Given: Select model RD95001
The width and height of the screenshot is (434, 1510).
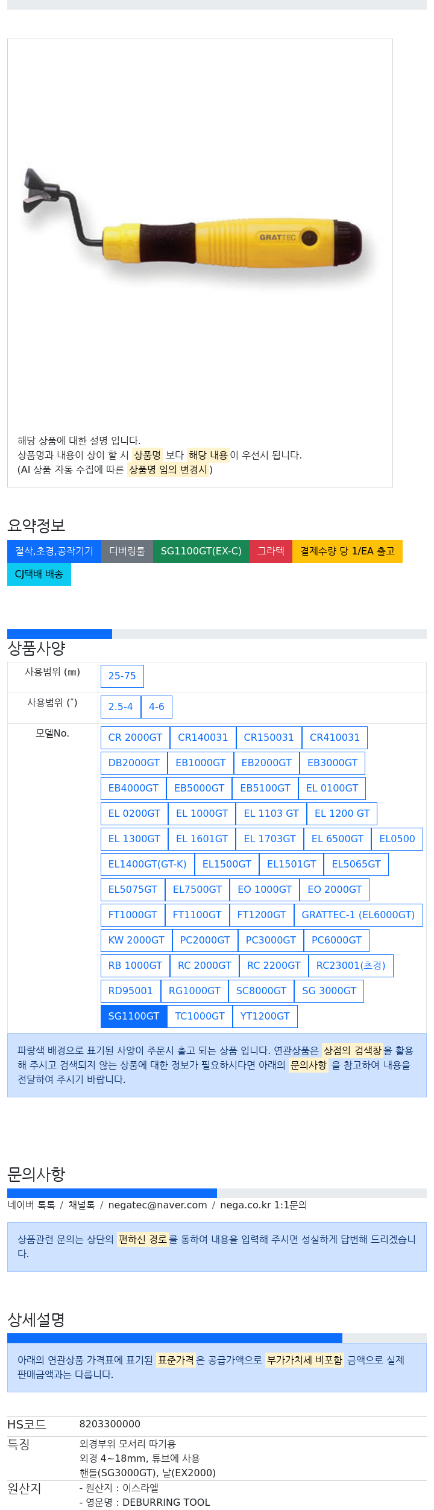Looking at the screenshot, I should [131, 991].
